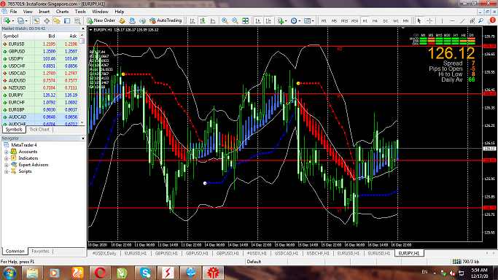The height and width of the screenshot is (280, 498).
Task: Select the Crosshair tool
Action: [429, 20]
